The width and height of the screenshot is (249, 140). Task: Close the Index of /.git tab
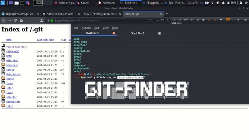pos(161,14)
